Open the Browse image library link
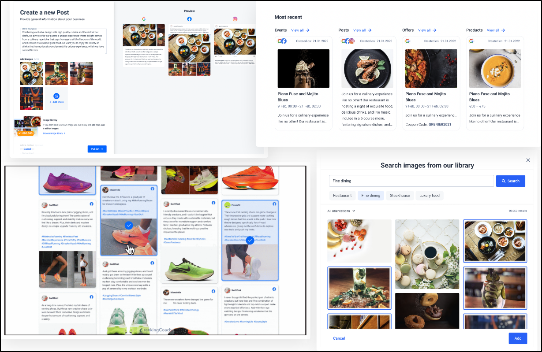The height and width of the screenshot is (352, 542). pos(54,133)
